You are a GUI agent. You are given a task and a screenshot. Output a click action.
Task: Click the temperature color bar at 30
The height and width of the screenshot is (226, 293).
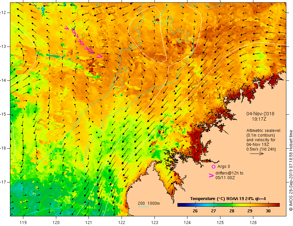pos(268,205)
